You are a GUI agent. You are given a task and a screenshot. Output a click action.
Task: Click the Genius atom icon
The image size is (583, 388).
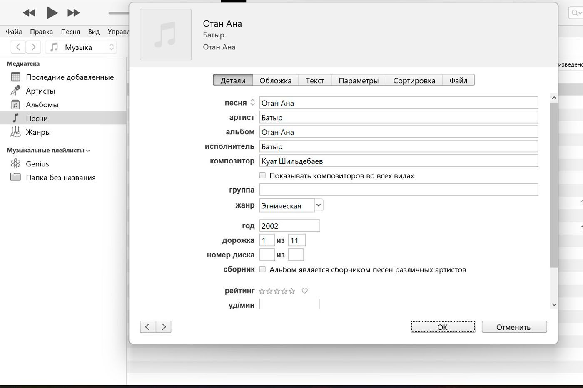coord(15,163)
